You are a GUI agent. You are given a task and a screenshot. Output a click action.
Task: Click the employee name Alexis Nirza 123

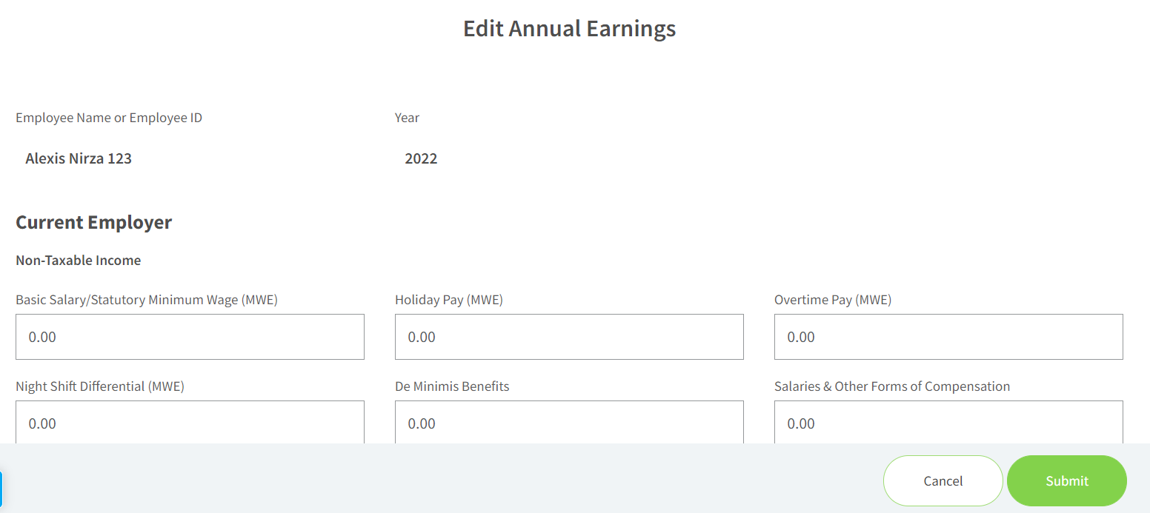pos(79,158)
